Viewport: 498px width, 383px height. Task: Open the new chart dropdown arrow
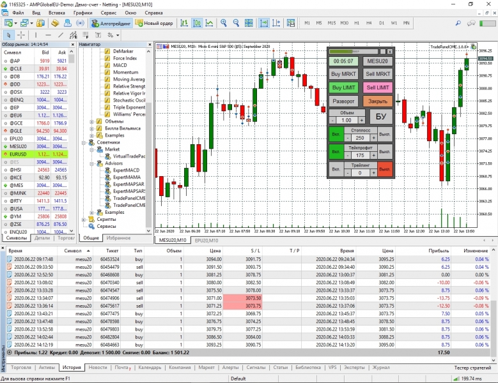[x=15, y=23]
